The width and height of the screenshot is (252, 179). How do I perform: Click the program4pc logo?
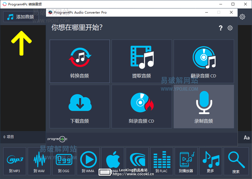(x=57, y=139)
